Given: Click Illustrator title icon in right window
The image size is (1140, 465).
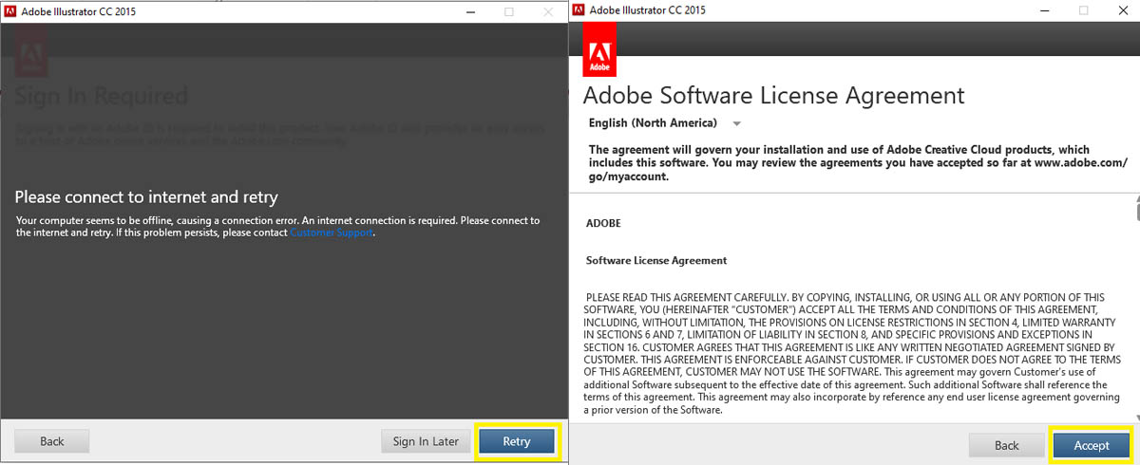Looking at the screenshot, I should click(577, 10).
